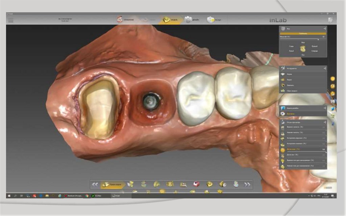This screenshot has height=216, width=346.
Task: Adjust the slider under highlighted display option
Action: [306, 152]
